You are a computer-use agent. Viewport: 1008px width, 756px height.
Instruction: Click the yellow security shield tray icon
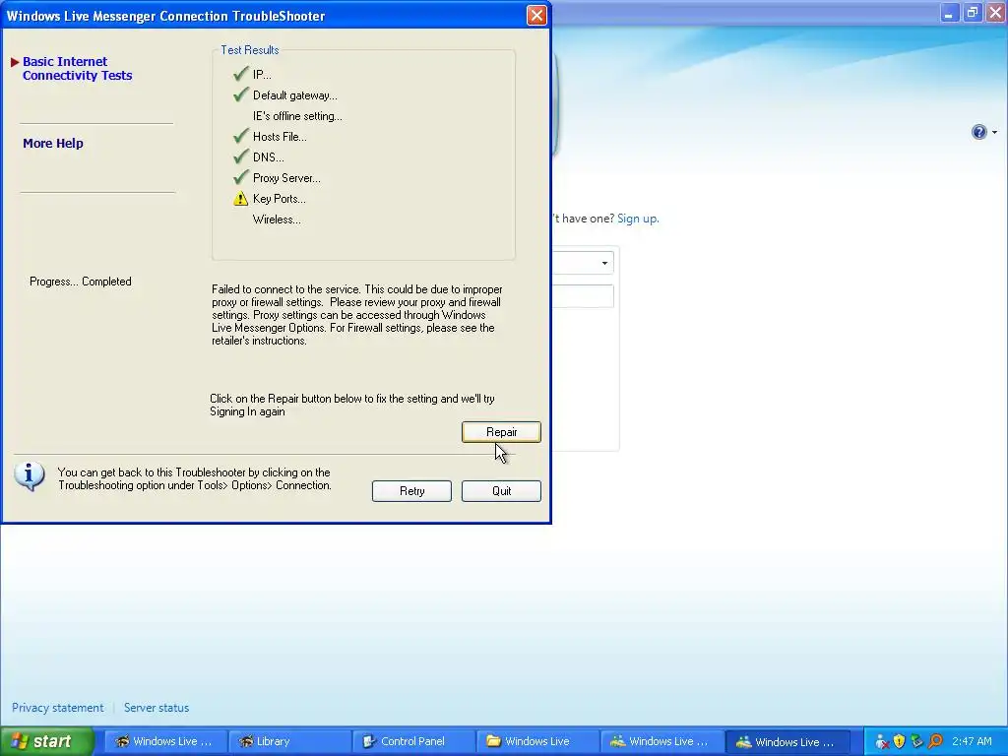coord(899,742)
